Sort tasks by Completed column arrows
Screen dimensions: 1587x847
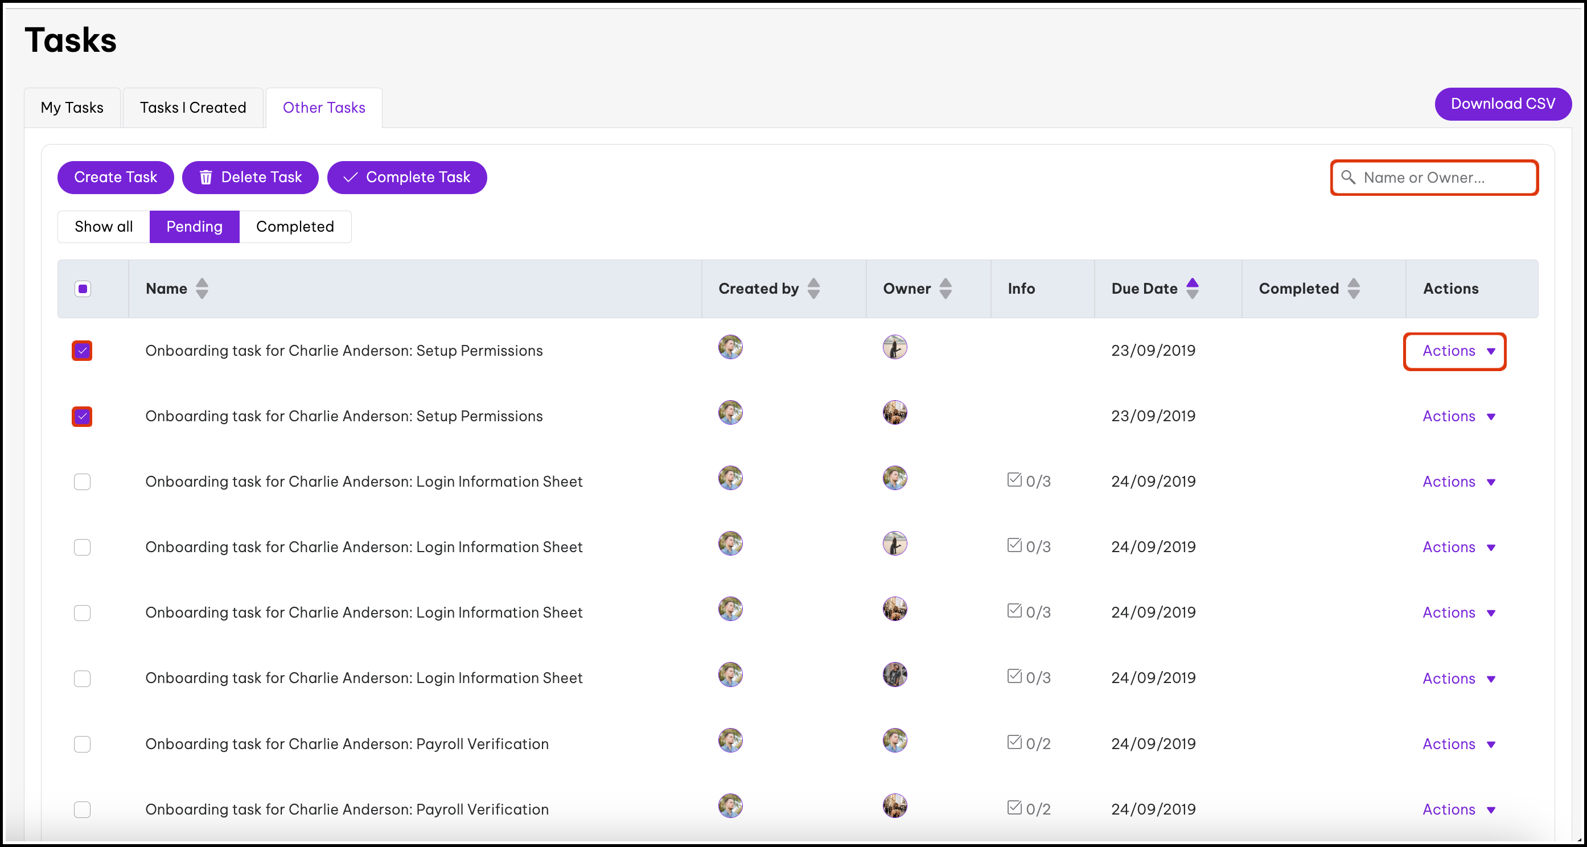tap(1353, 288)
